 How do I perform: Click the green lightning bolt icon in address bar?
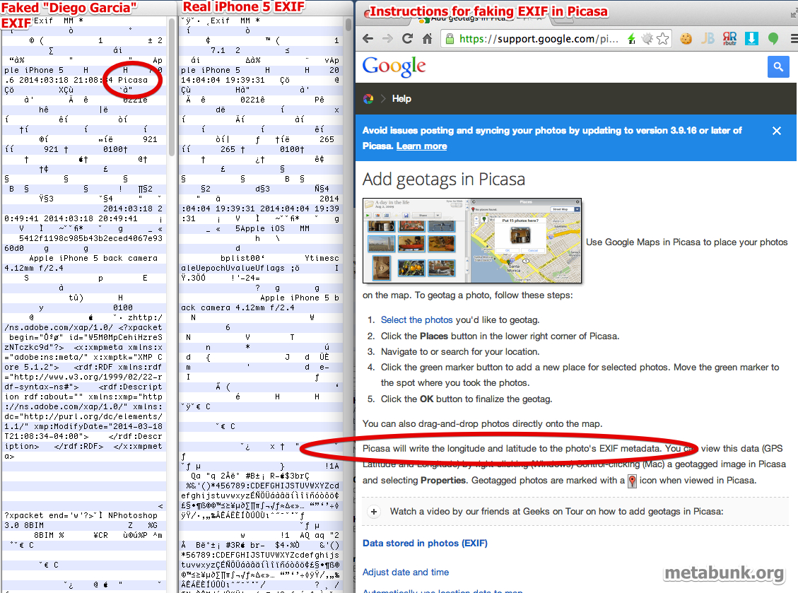coord(632,39)
